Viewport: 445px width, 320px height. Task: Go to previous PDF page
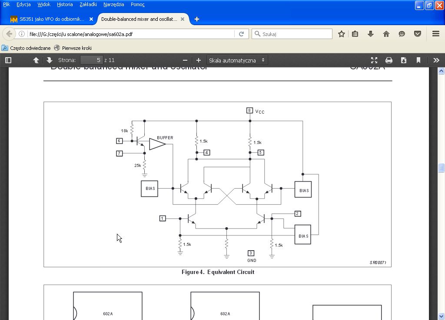click(x=36, y=60)
